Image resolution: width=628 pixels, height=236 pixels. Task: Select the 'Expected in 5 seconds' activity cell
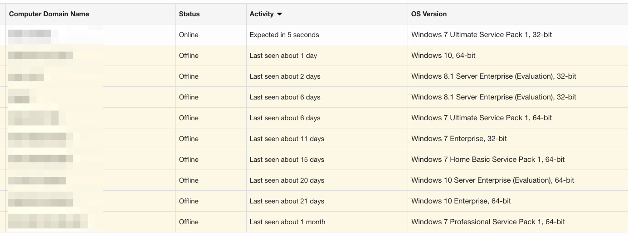pyautogui.click(x=284, y=35)
